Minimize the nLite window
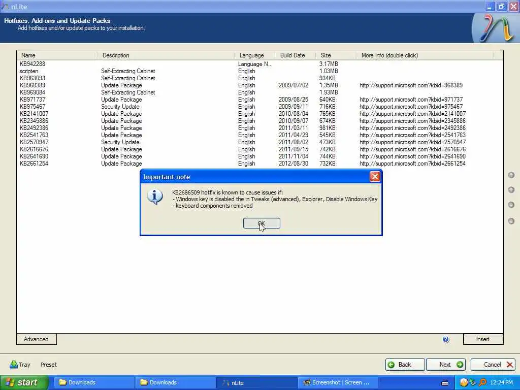Viewport: 520px width, 390px height. (490, 7)
